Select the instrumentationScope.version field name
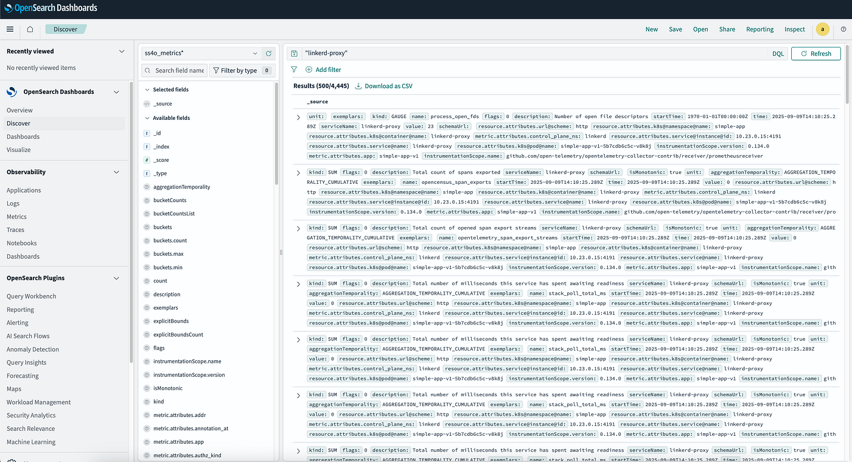Screen dimensions: 852x462 (x=189, y=375)
